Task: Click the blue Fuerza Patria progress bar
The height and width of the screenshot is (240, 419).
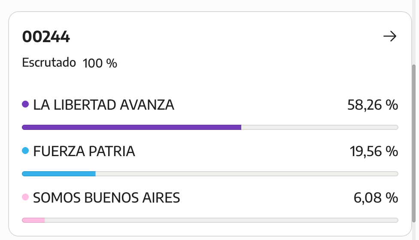Action: click(59, 174)
